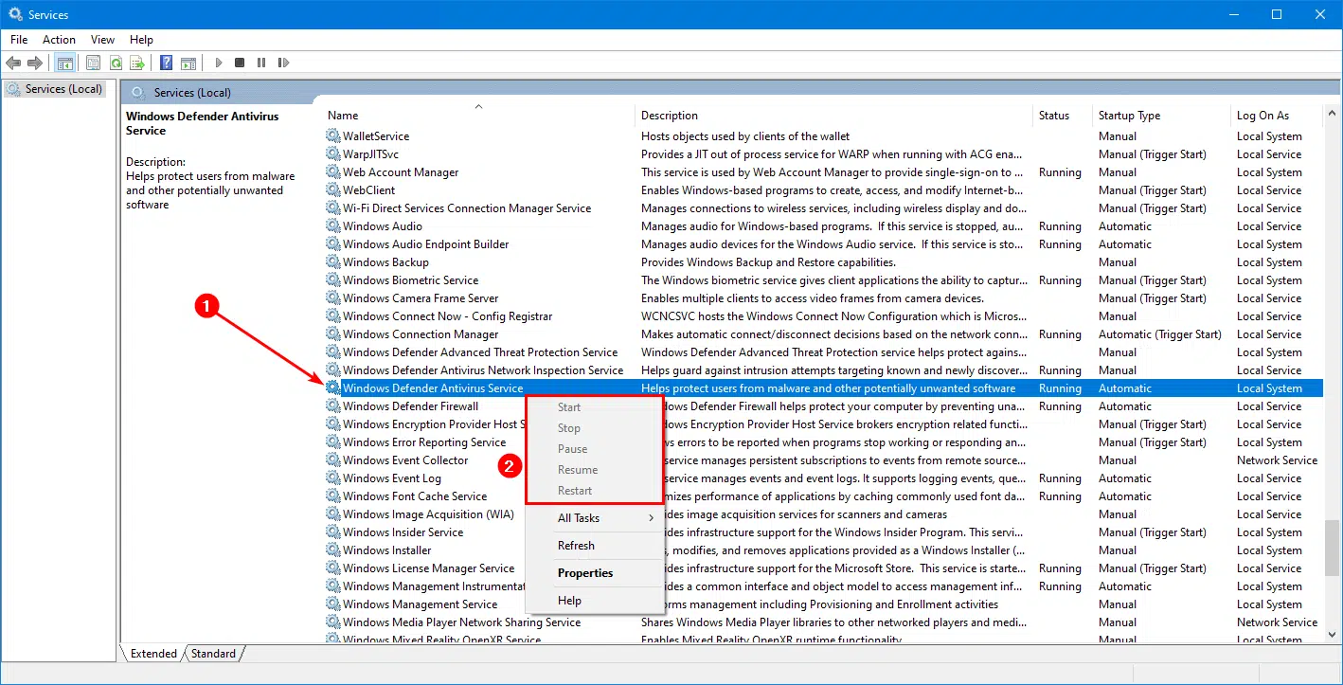Expand the All Tasks submenu

[595, 518]
